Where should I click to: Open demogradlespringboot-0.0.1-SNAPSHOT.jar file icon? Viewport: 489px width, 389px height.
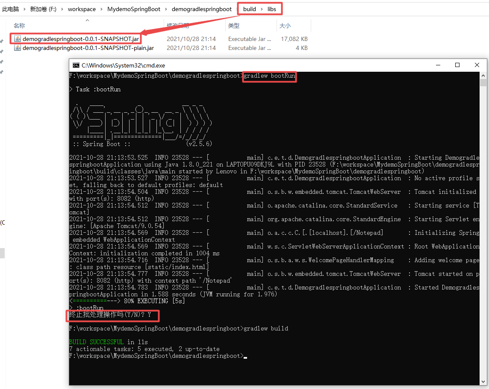pyautogui.click(x=18, y=38)
